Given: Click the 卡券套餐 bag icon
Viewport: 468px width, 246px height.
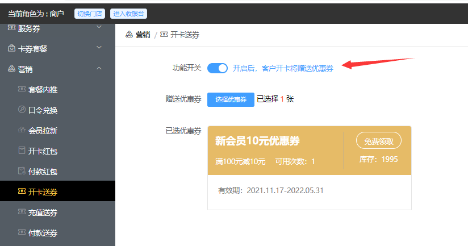Looking at the screenshot, I should tap(11, 48).
